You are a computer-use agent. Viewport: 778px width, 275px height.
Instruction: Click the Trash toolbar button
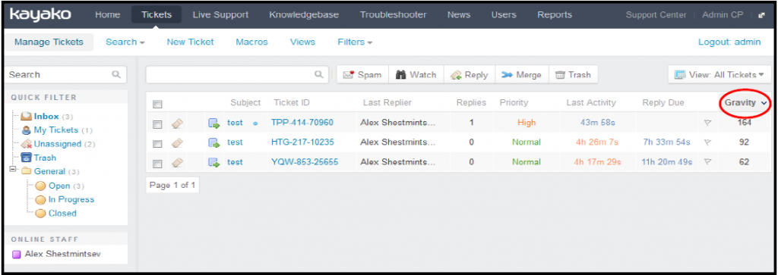point(573,75)
